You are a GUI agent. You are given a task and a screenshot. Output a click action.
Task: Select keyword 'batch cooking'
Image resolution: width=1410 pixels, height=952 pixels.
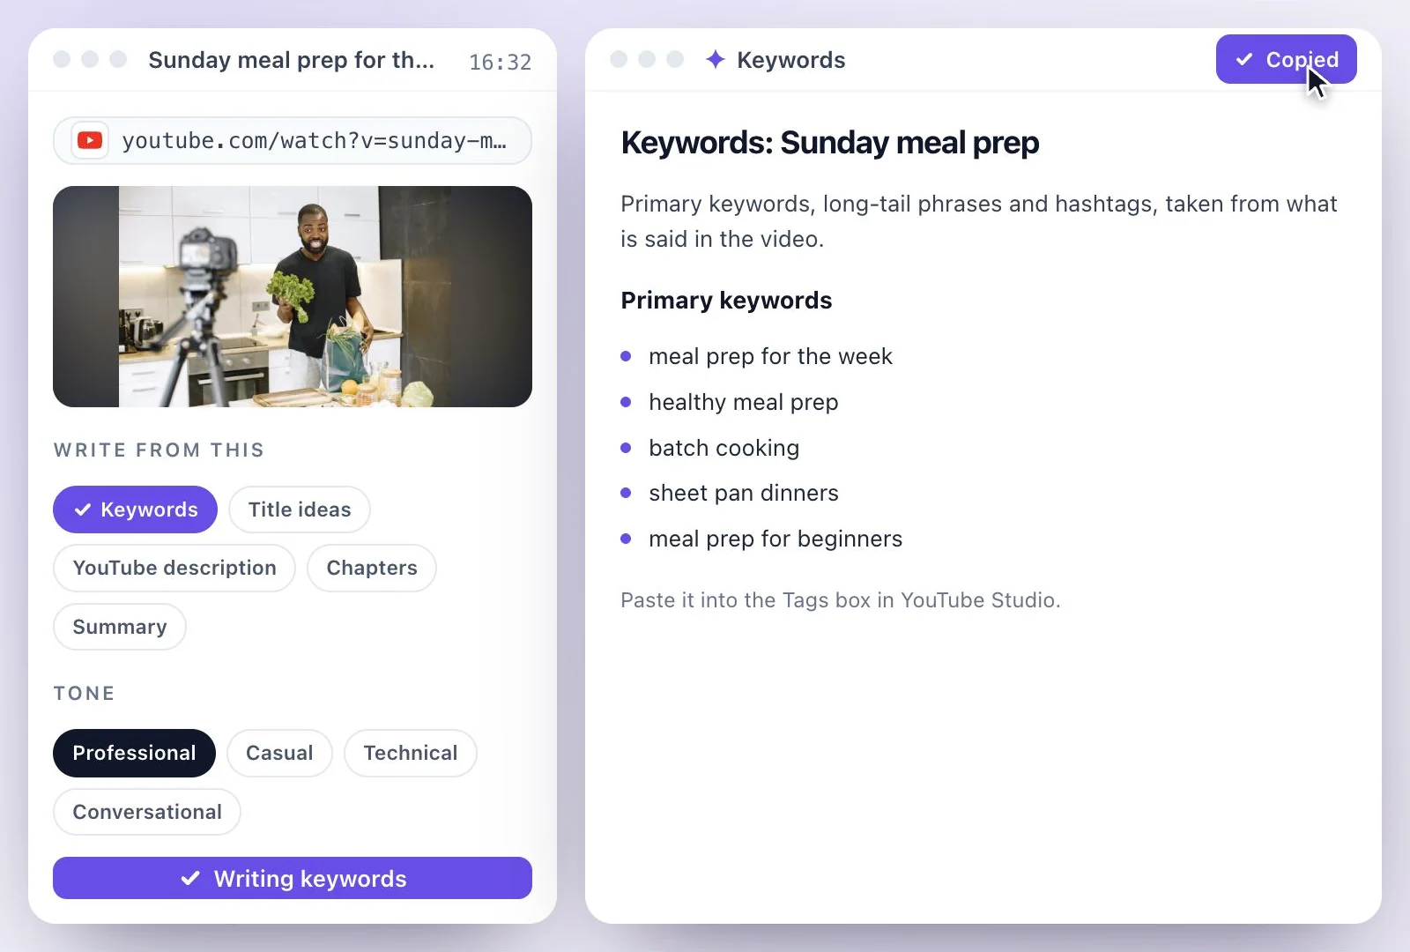(724, 448)
